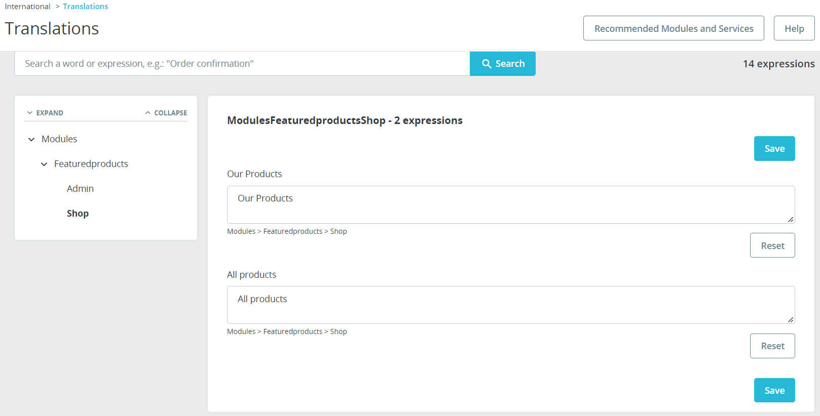Grab the Our Products textarea resize handle

click(x=791, y=220)
